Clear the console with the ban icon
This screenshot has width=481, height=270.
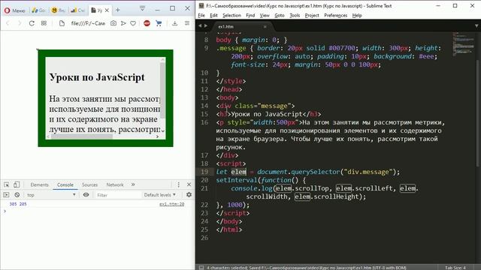(17, 195)
